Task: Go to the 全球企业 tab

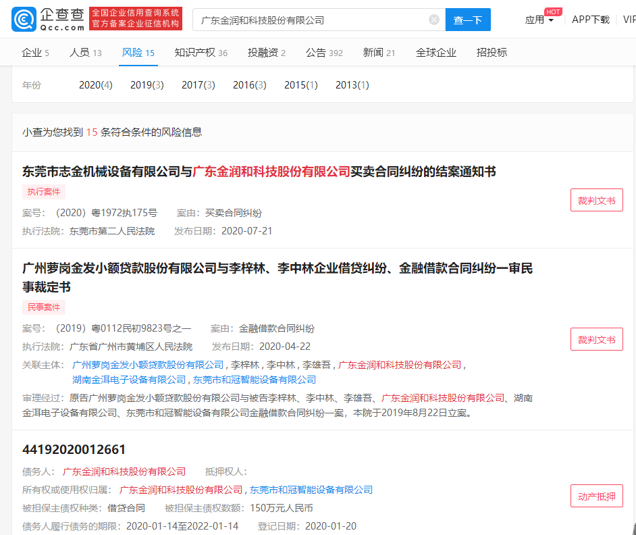Action: pos(436,53)
